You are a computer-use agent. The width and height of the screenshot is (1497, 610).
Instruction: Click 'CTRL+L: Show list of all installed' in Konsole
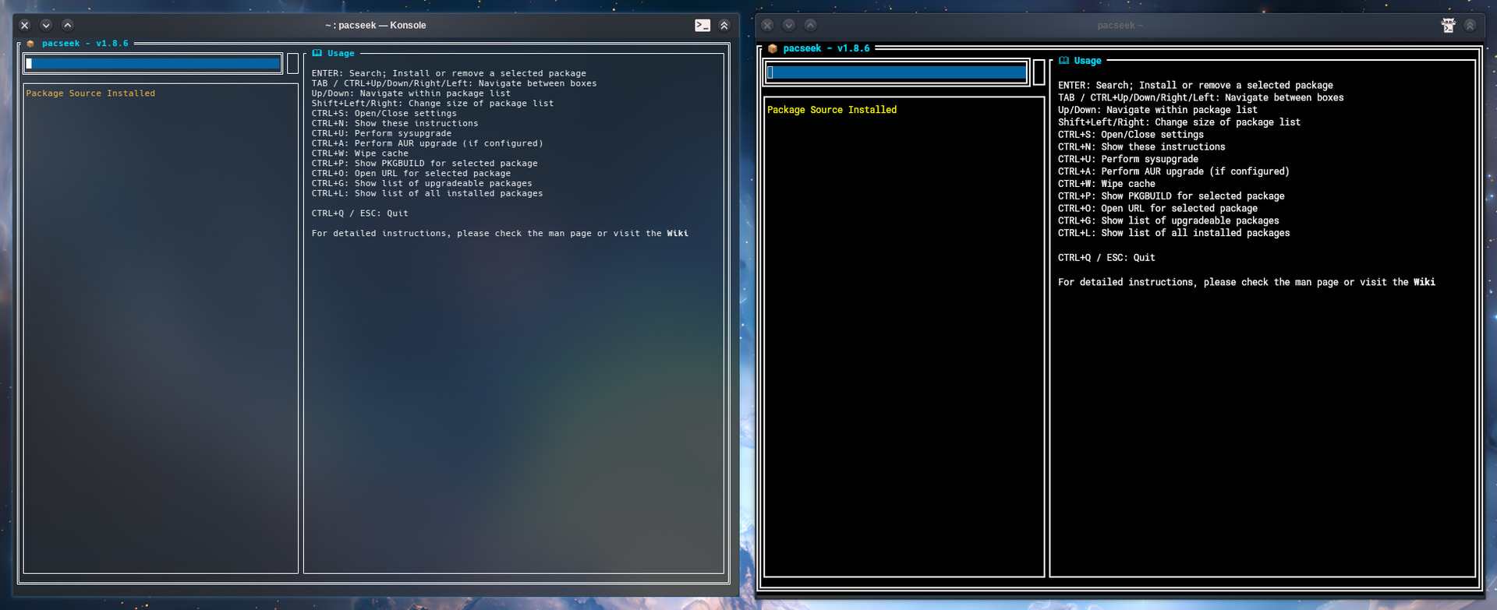[427, 194]
